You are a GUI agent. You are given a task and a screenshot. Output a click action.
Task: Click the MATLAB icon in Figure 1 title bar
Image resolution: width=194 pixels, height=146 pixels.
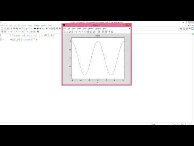pyautogui.click(x=64, y=25)
